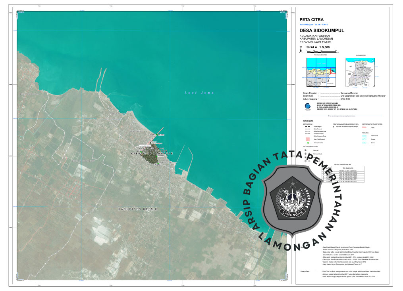Click the Fasilitas Umum black dot symbol
The width and height of the screenshot is (403, 291).
(334, 127)
